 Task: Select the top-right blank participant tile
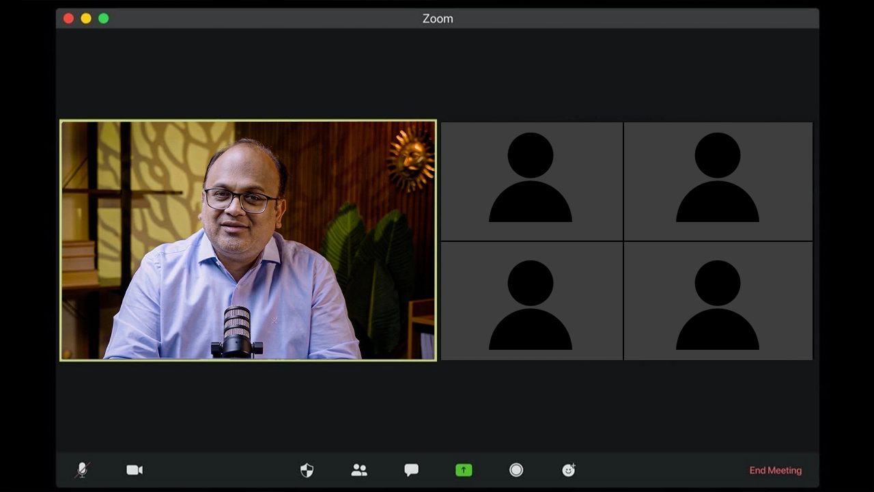point(718,181)
